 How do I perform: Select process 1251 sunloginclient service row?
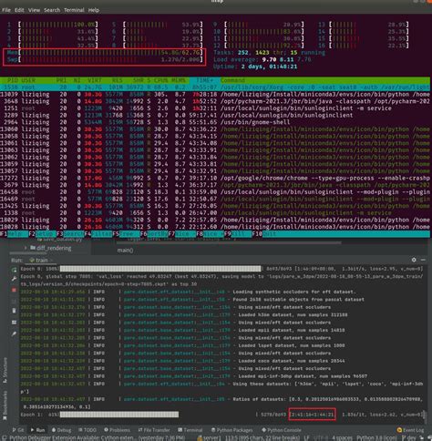[215, 108]
